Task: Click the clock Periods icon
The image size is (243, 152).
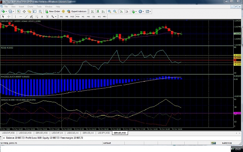Action: point(140,11)
